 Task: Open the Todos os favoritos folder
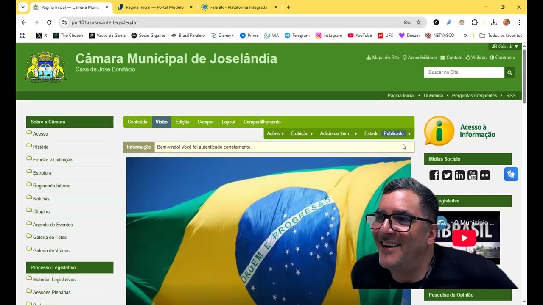pyautogui.click(x=501, y=36)
